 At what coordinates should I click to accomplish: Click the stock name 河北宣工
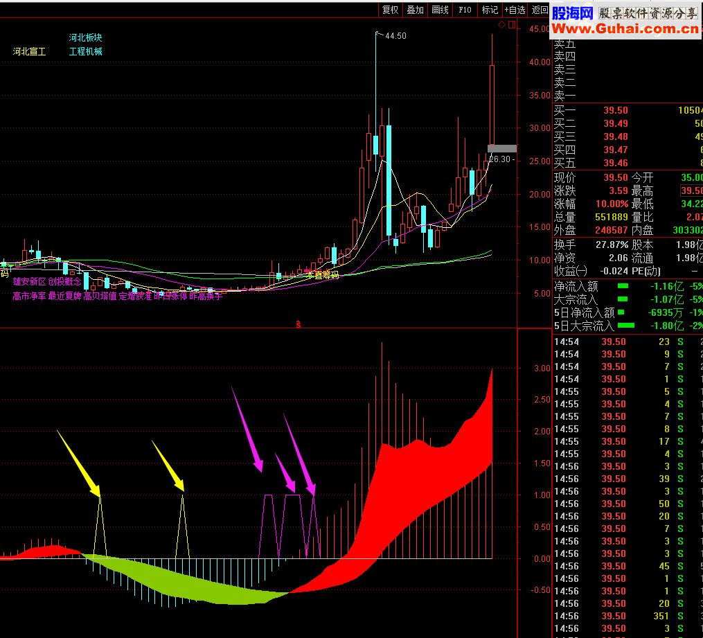coord(30,51)
